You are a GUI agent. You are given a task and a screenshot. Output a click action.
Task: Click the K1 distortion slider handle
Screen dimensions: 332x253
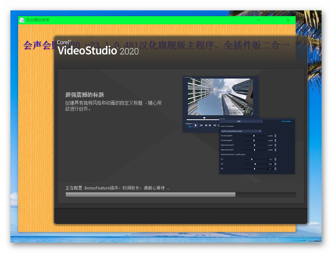pyautogui.click(x=252, y=159)
